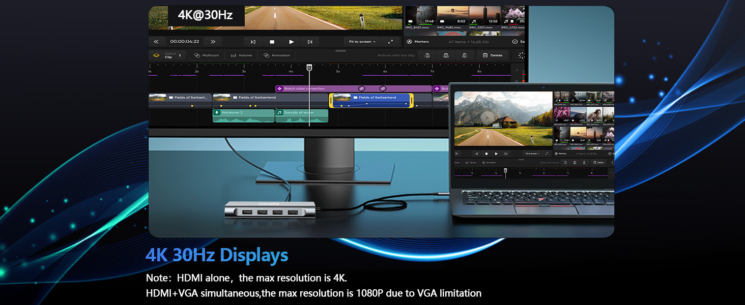Open the Select Clip mode selector
This screenshot has height=305, width=745.
167,55
